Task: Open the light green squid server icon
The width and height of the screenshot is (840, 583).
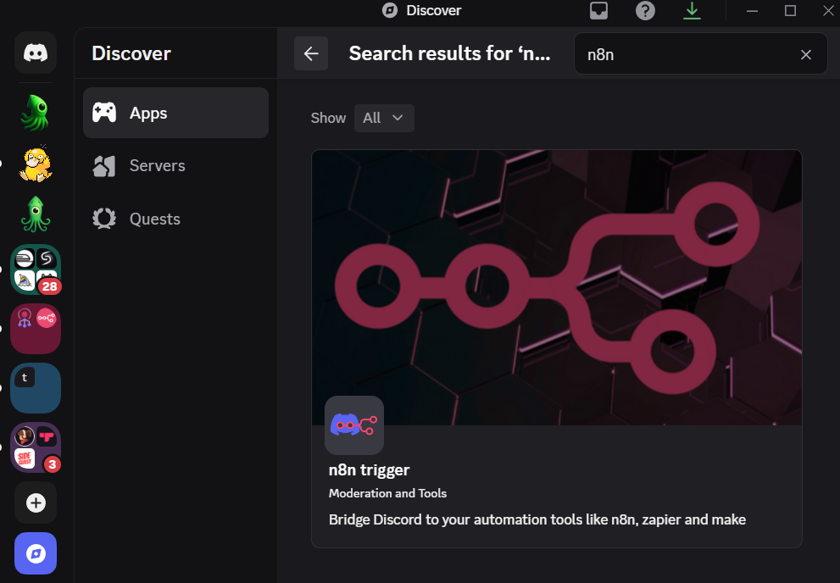Action: [x=36, y=214]
